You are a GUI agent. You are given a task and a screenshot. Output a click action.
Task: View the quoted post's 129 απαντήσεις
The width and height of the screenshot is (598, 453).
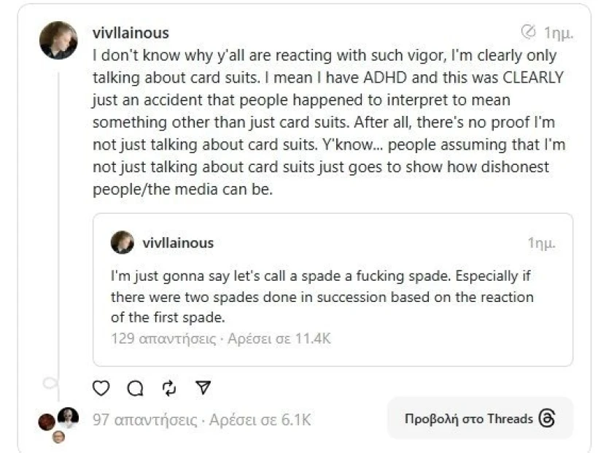click(x=163, y=338)
